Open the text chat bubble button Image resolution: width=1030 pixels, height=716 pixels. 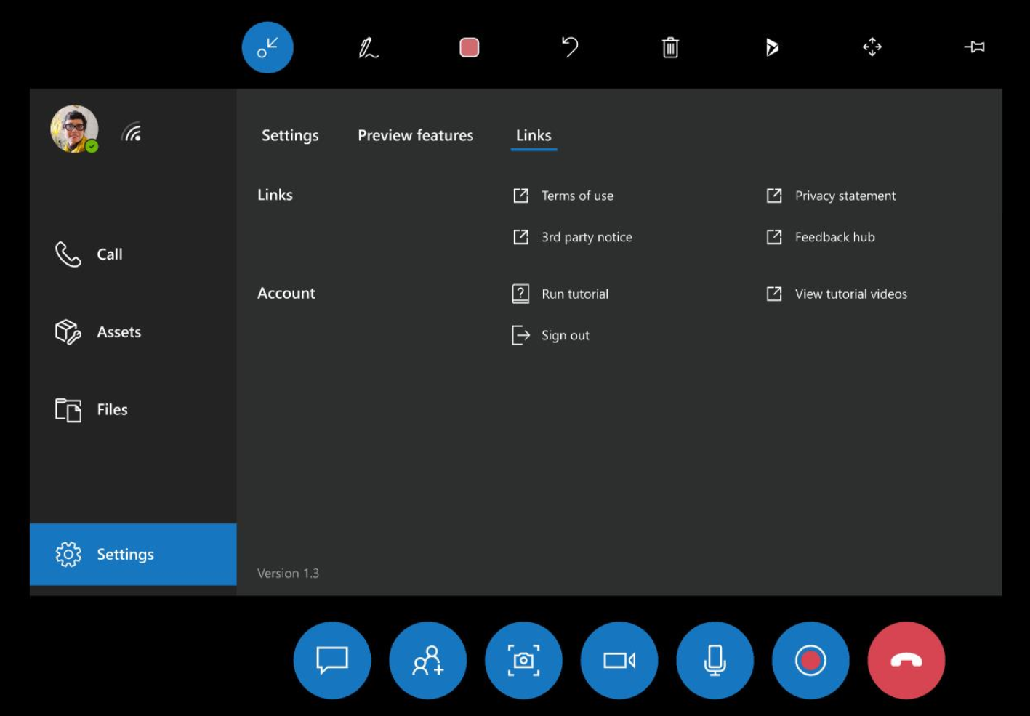click(x=332, y=660)
